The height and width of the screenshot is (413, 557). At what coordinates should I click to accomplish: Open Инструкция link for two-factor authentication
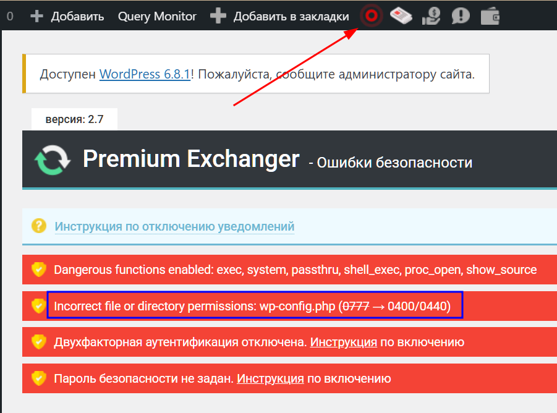[x=343, y=342]
